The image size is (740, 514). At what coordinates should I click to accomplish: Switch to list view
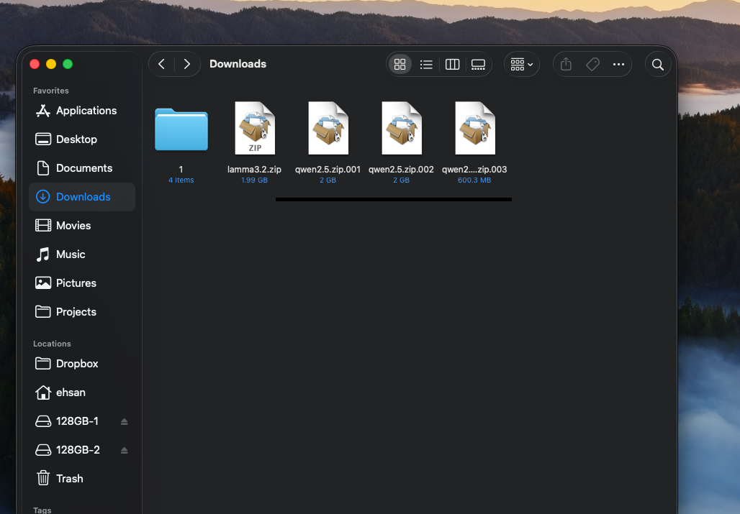426,64
